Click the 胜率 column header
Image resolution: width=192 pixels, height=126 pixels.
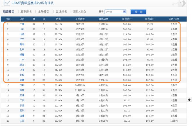tap(58, 19)
